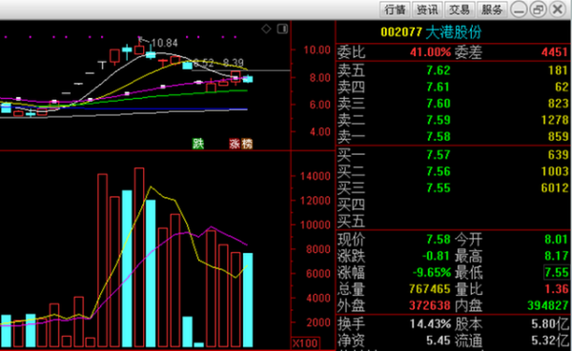Image resolution: width=572 pixels, height=351 pixels.
Task: Click the boxed 最低 value 7.55
Action: pos(557,272)
